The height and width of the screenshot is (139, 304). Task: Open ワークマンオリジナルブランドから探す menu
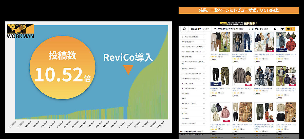coord(229,29)
